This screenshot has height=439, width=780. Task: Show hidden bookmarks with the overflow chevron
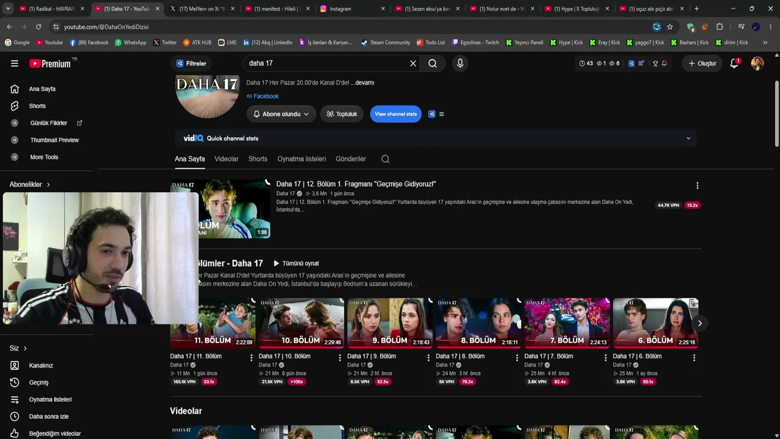[765, 43]
